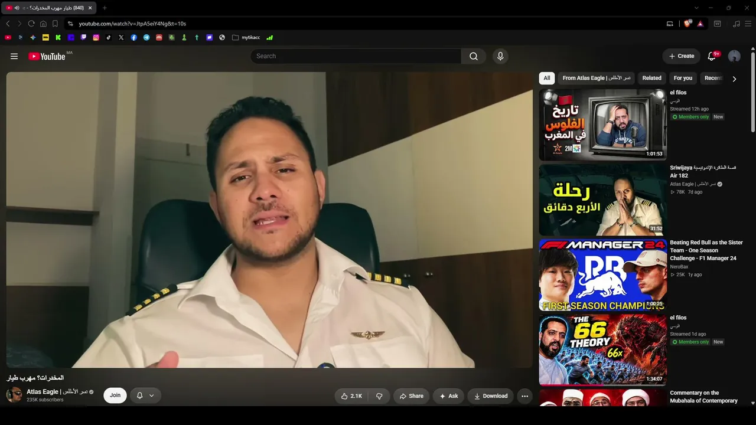Dislike this video
The height and width of the screenshot is (425, 756).
pyautogui.click(x=379, y=396)
